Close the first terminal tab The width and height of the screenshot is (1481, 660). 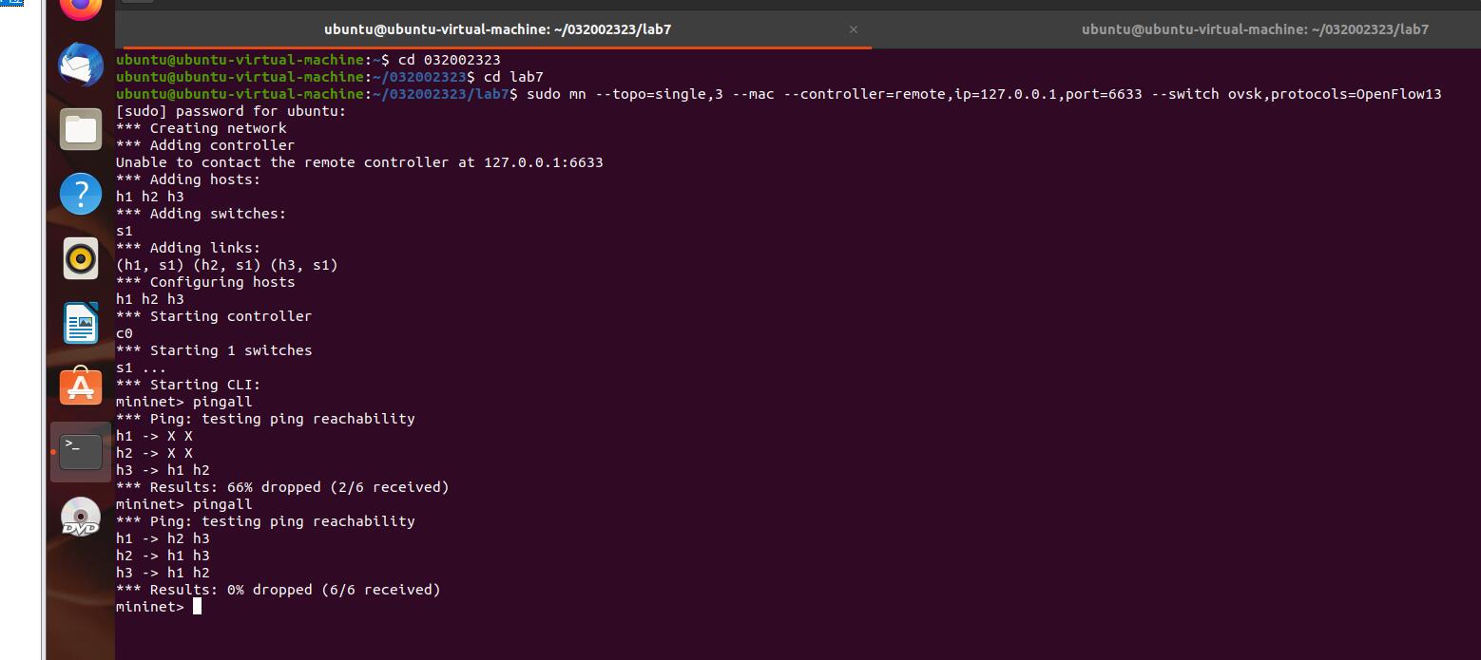pos(854,29)
